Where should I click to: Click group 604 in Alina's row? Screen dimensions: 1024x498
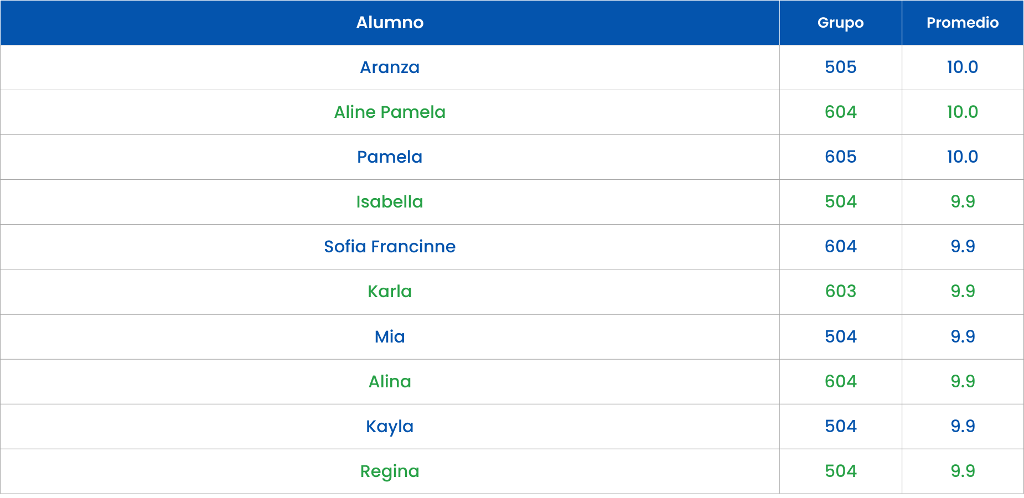point(840,382)
